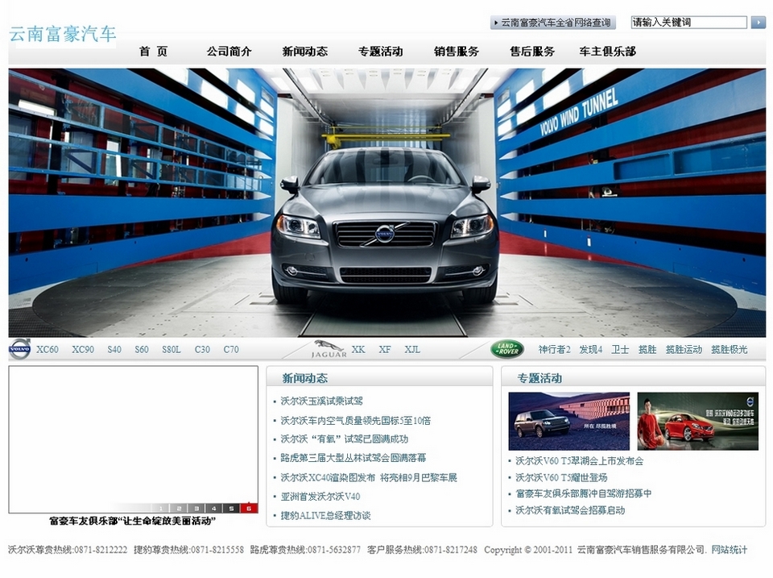Open the Volvo S40 model link
Screen dimensions: 773x578
tap(114, 350)
